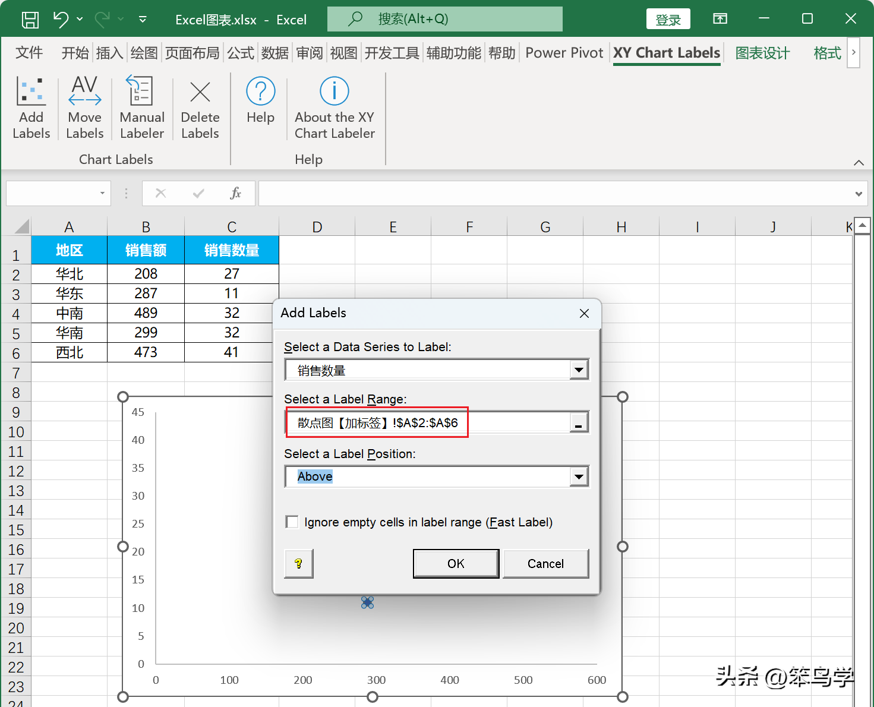The height and width of the screenshot is (707, 874).
Task: Click the insert function fx icon
Action: click(x=235, y=193)
